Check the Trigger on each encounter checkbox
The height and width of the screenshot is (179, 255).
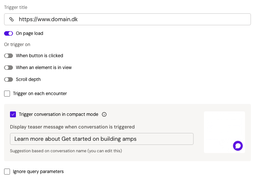pos(7,94)
